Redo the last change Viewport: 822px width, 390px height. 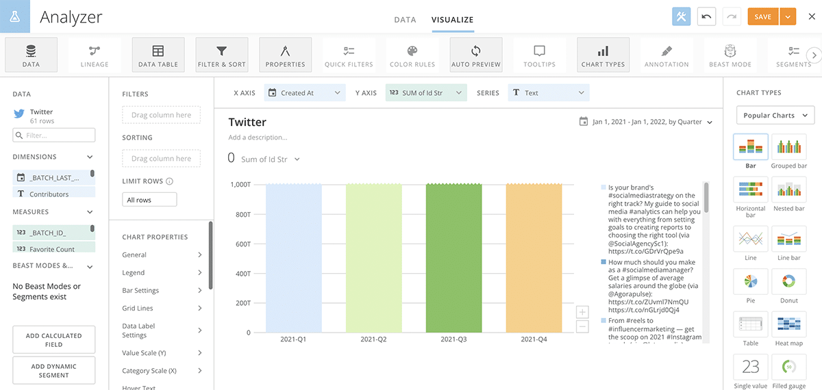731,16
